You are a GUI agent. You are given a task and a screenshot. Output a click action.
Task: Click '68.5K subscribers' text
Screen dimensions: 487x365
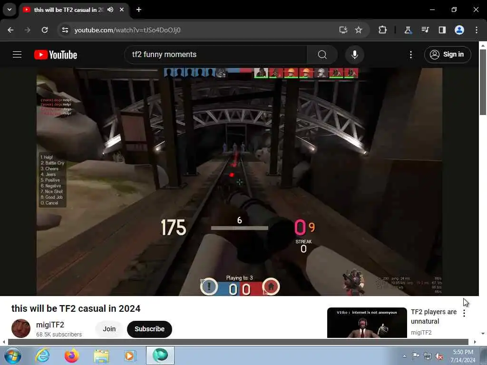coord(59,334)
